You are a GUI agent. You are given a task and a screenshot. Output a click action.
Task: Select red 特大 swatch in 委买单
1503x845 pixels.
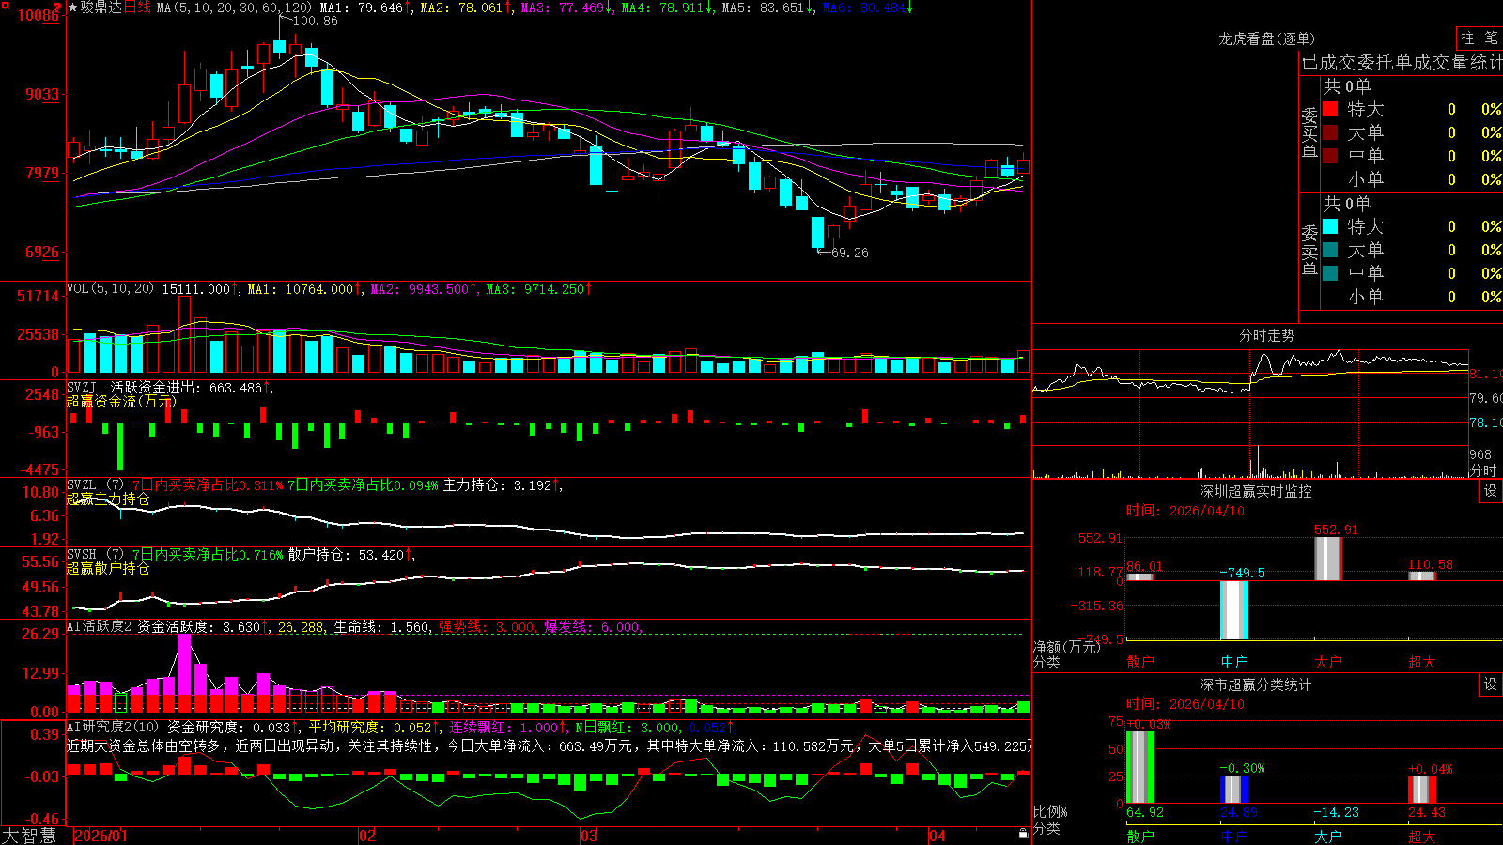(1330, 110)
